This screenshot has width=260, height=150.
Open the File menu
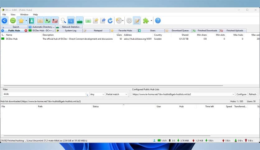point(4,15)
